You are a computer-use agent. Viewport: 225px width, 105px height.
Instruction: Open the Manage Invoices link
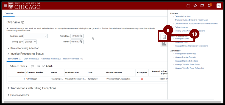[182, 39]
